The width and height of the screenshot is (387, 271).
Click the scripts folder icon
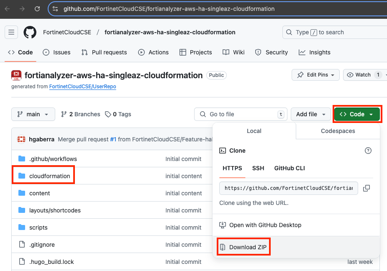click(x=22, y=228)
